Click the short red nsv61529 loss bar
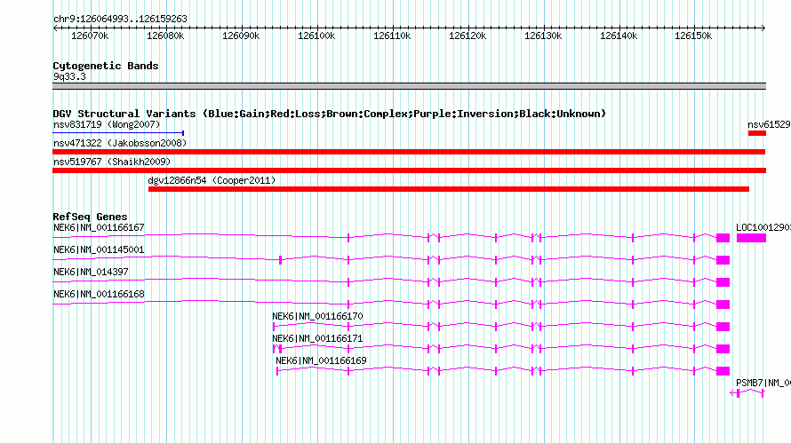The height and width of the screenshot is (443, 791). pos(757,133)
